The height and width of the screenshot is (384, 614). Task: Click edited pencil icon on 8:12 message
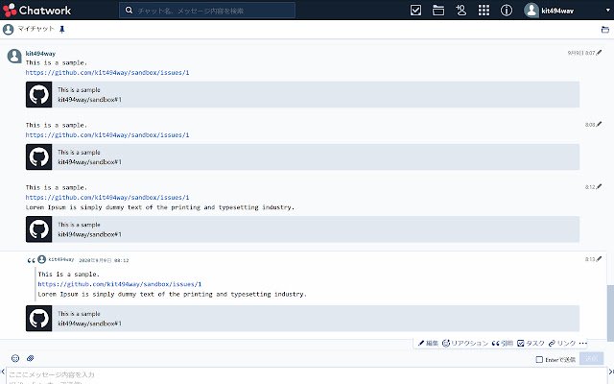(599, 186)
